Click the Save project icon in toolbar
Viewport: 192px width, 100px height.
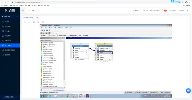pyautogui.click(x=46, y=33)
